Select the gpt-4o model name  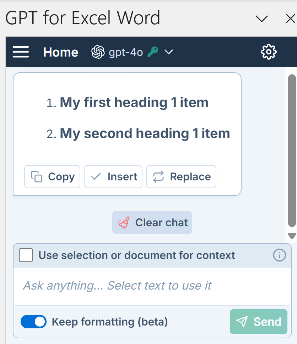tap(126, 52)
